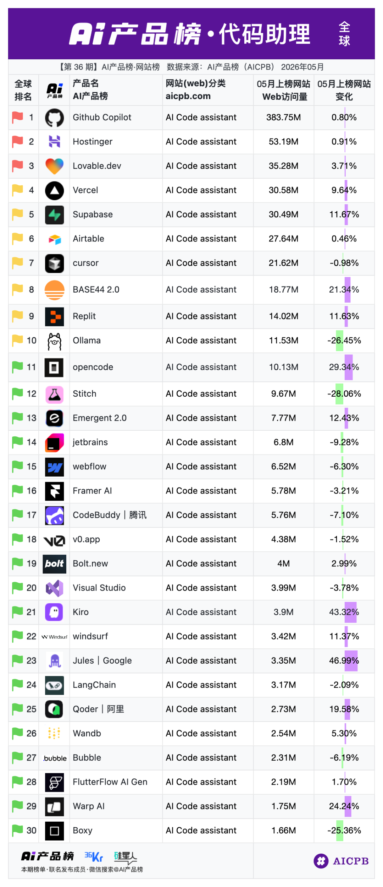383x887 pixels.
Task: Click the cursor product name
Action: point(85,263)
